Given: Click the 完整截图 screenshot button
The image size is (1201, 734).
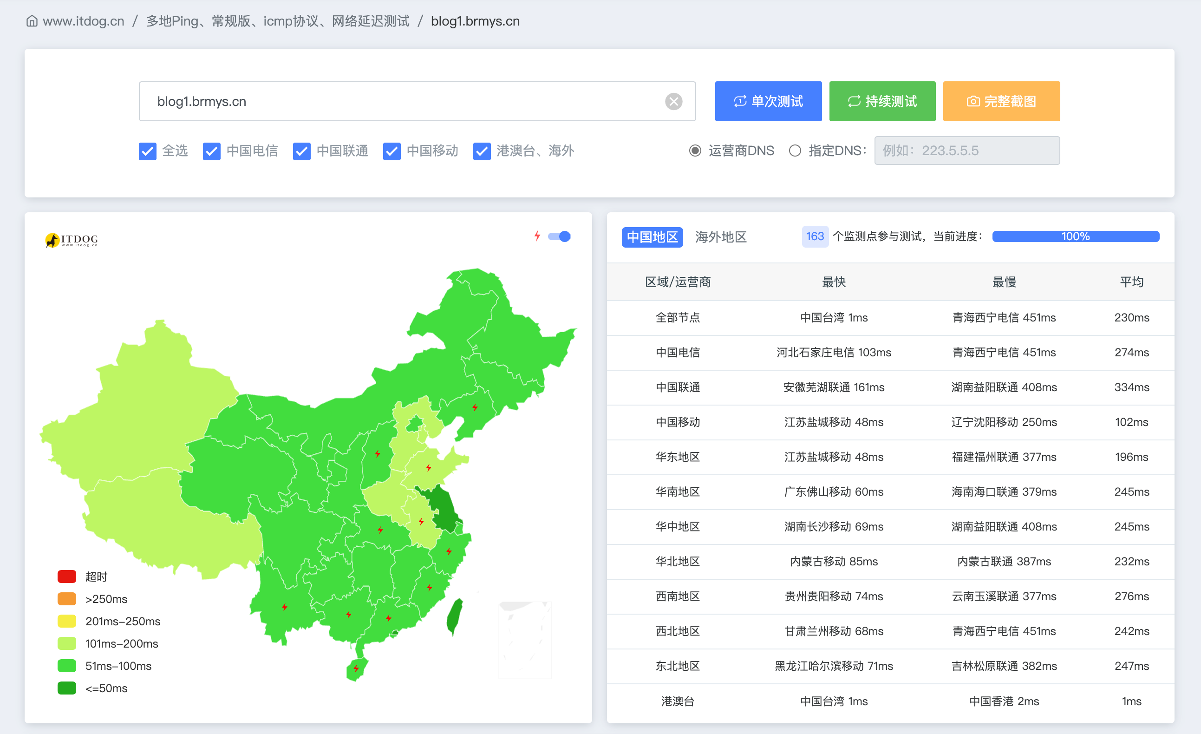Looking at the screenshot, I should (x=1001, y=101).
